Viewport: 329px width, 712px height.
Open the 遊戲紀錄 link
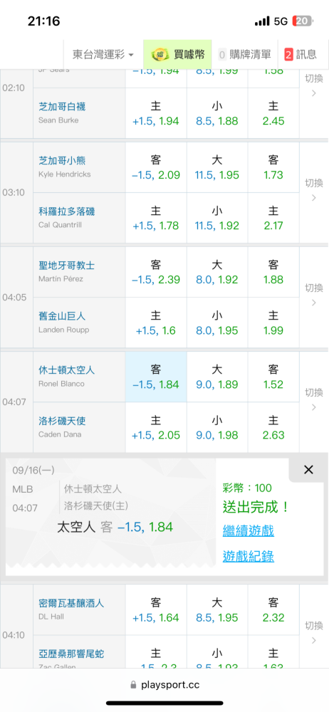248,556
